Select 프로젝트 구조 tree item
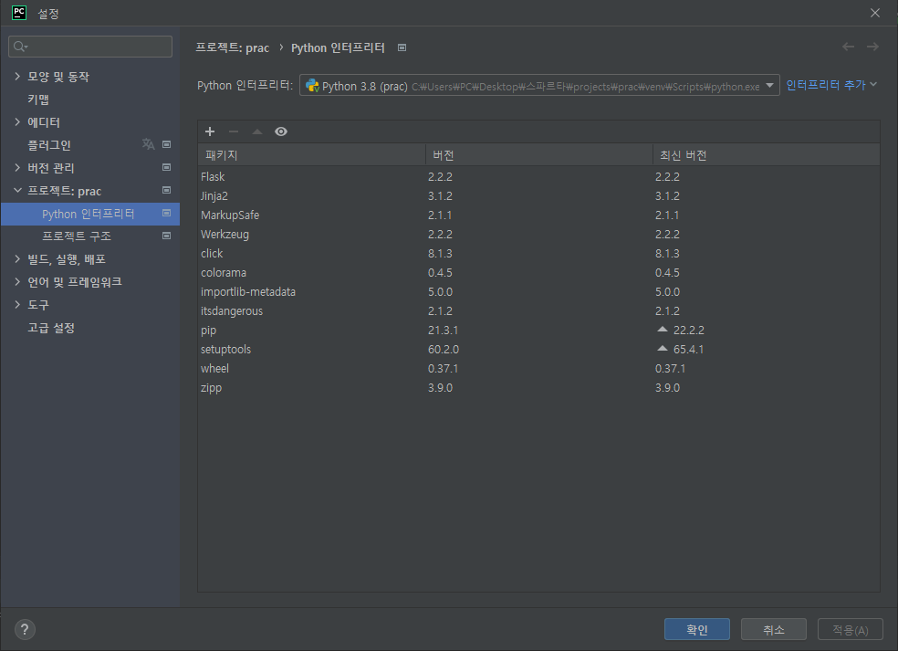The height and width of the screenshot is (651, 898). [x=76, y=236]
